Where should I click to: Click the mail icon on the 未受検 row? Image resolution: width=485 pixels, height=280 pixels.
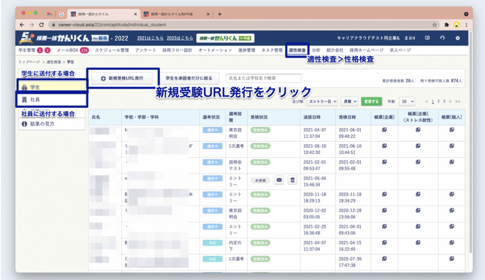[x=279, y=180]
